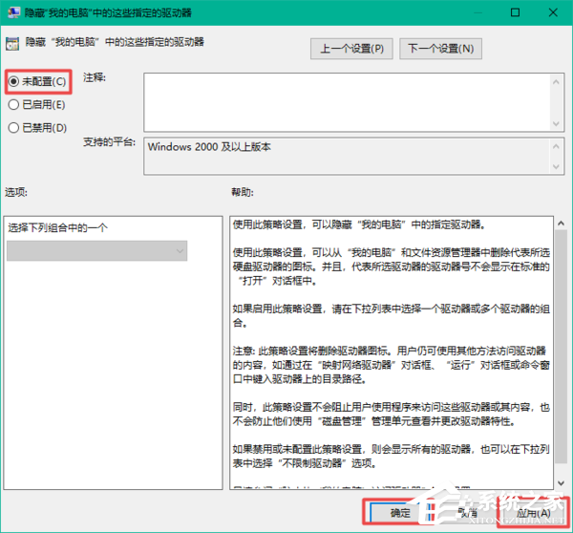Confirm with the 确定 button
The image size is (573, 533).
[400, 512]
